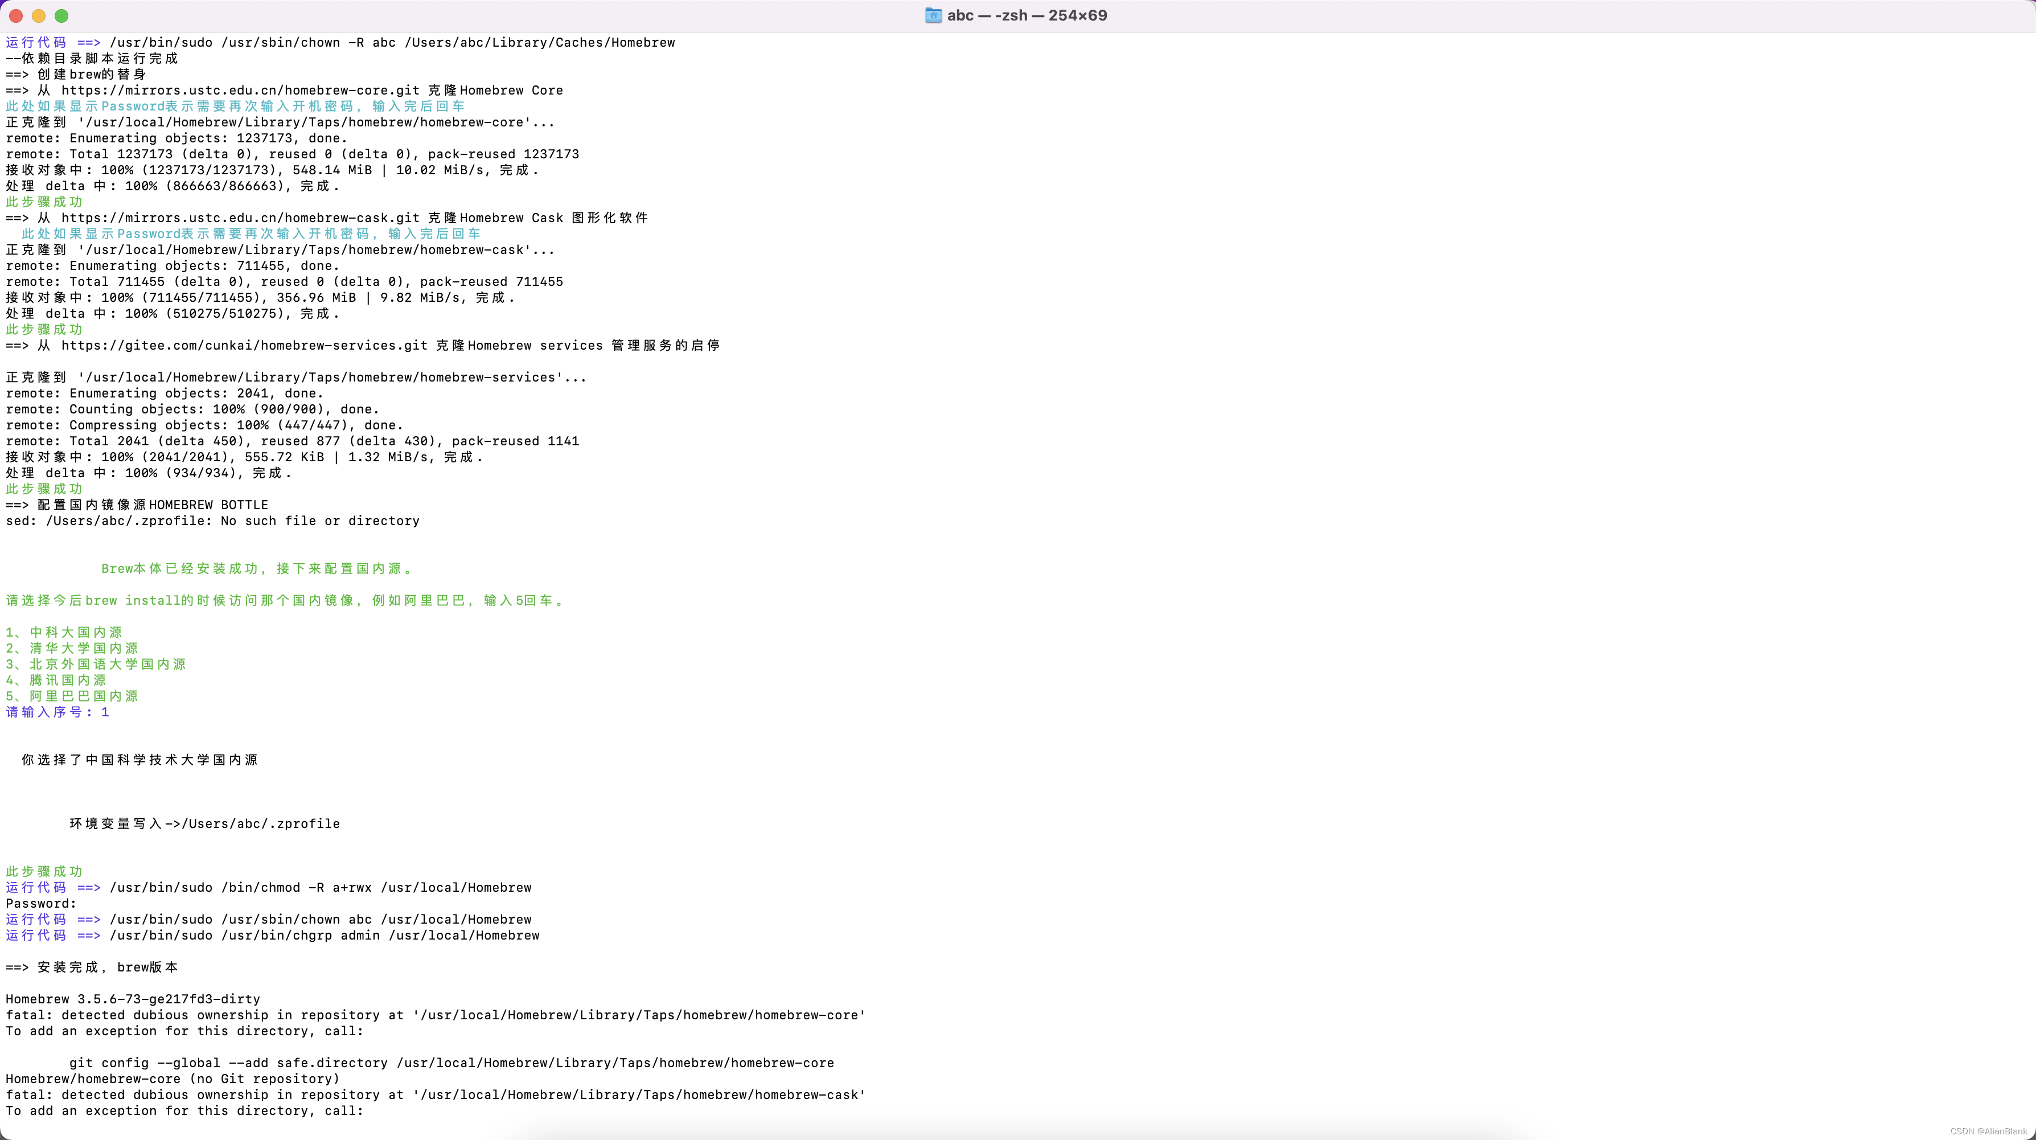
Task: Click the red close button
Action: [x=15, y=16]
